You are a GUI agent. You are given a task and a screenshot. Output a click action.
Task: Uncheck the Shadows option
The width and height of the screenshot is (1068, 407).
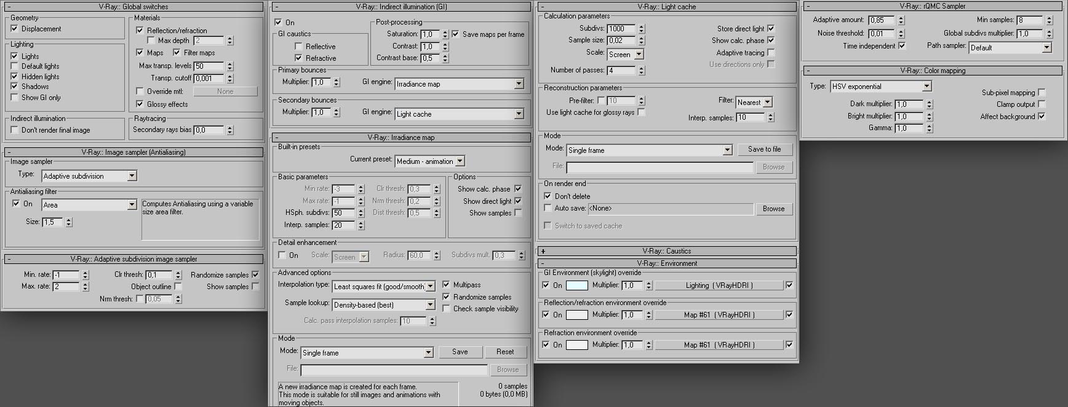[x=14, y=87]
